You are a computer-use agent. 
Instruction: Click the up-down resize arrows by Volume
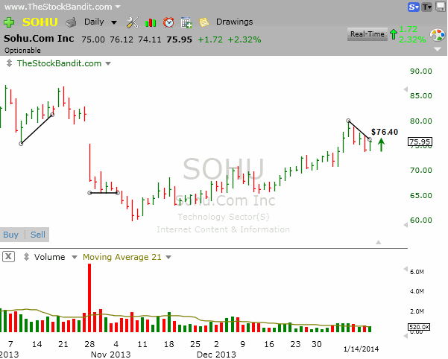tap(28, 257)
